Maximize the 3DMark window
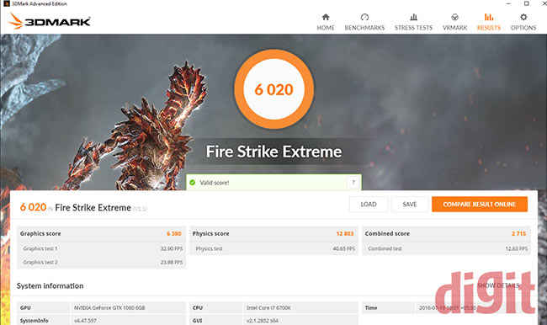Image resolution: width=547 pixels, height=325 pixels. pos(527,3)
